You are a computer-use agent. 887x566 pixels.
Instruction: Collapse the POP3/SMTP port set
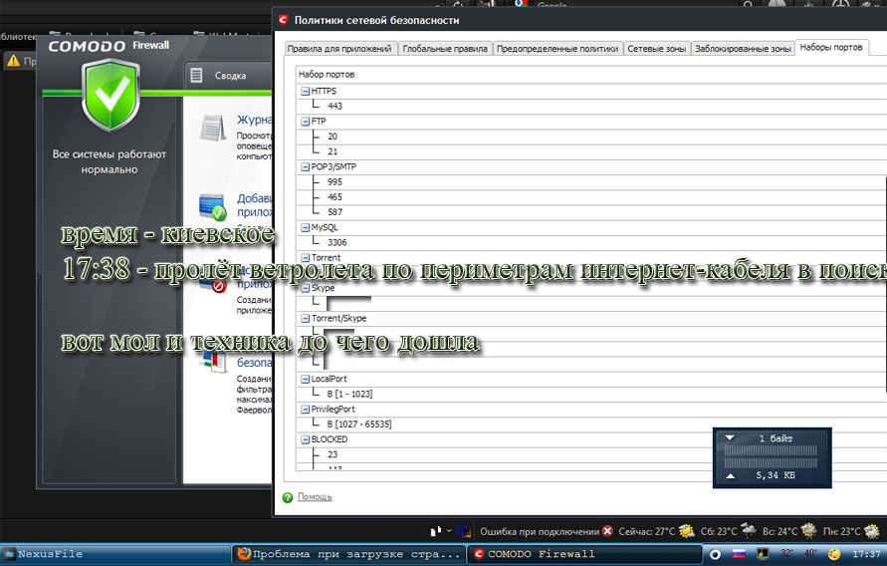click(306, 167)
